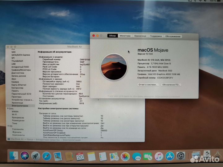The height and width of the screenshot is (167, 223).
Task: Open Finder from the Dock
Action: point(14,156)
